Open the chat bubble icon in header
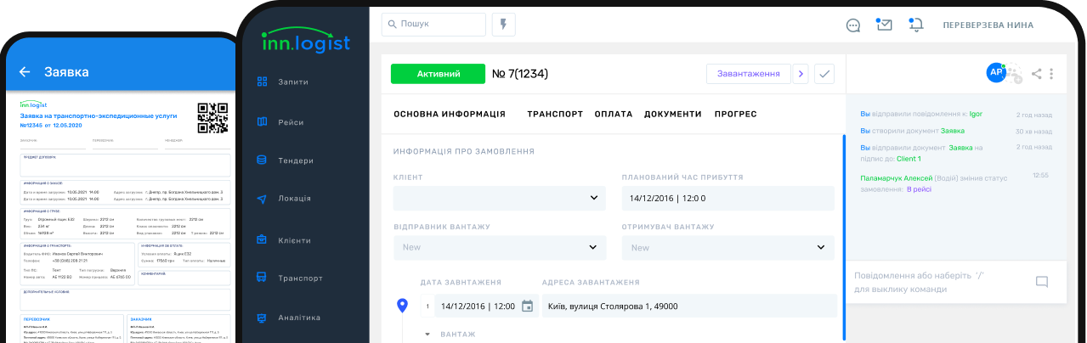Image resolution: width=1087 pixels, height=343 pixels. 853,25
